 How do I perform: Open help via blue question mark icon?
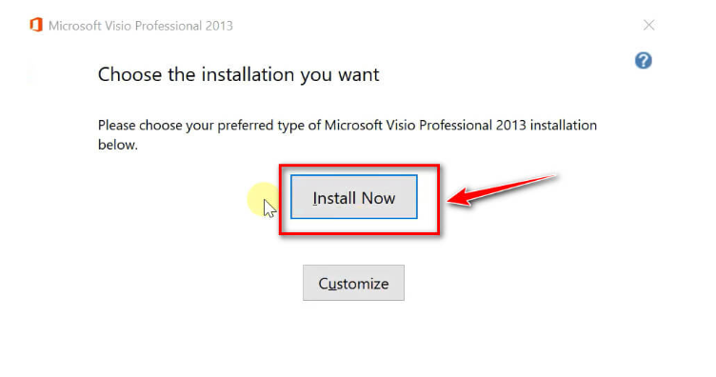[644, 60]
